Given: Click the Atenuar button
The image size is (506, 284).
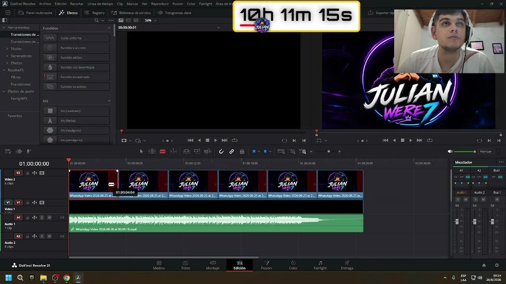Looking at the screenshot, I should tap(486, 151).
